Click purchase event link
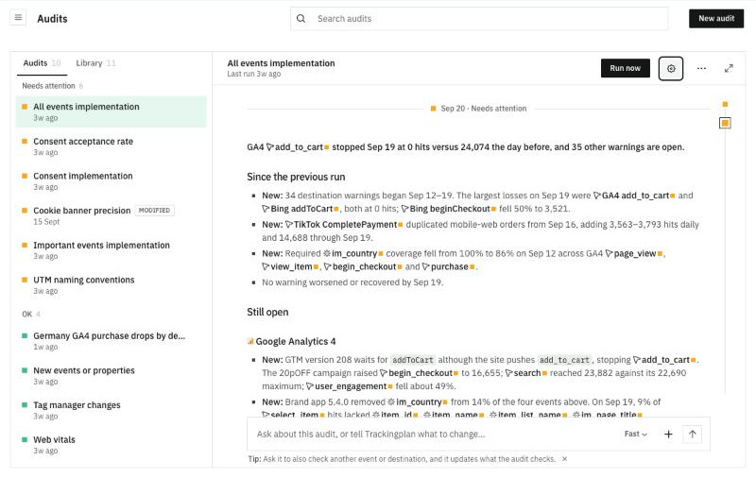 tap(448, 267)
